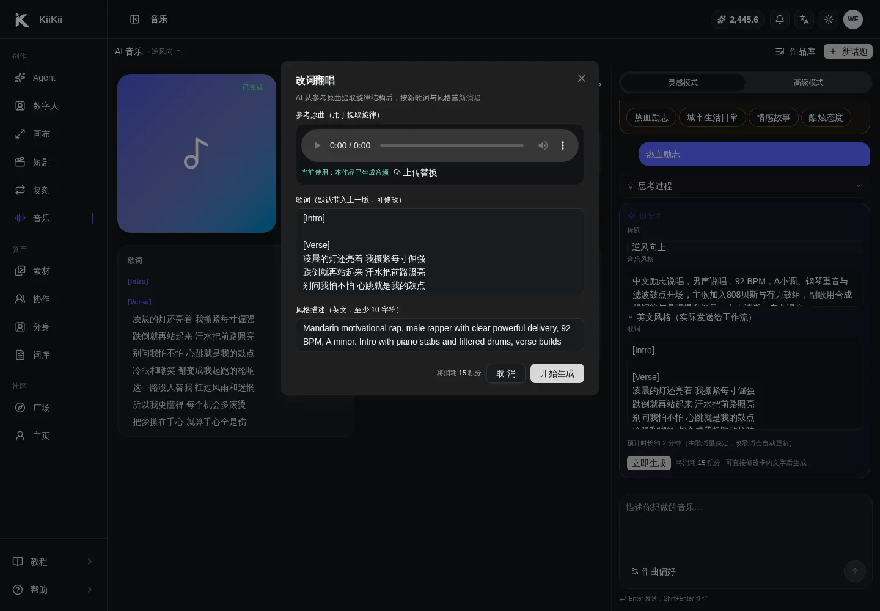This screenshot has width=880, height=611.
Task: Click into the 风格描述 style description field
Action: click(440, 335)
